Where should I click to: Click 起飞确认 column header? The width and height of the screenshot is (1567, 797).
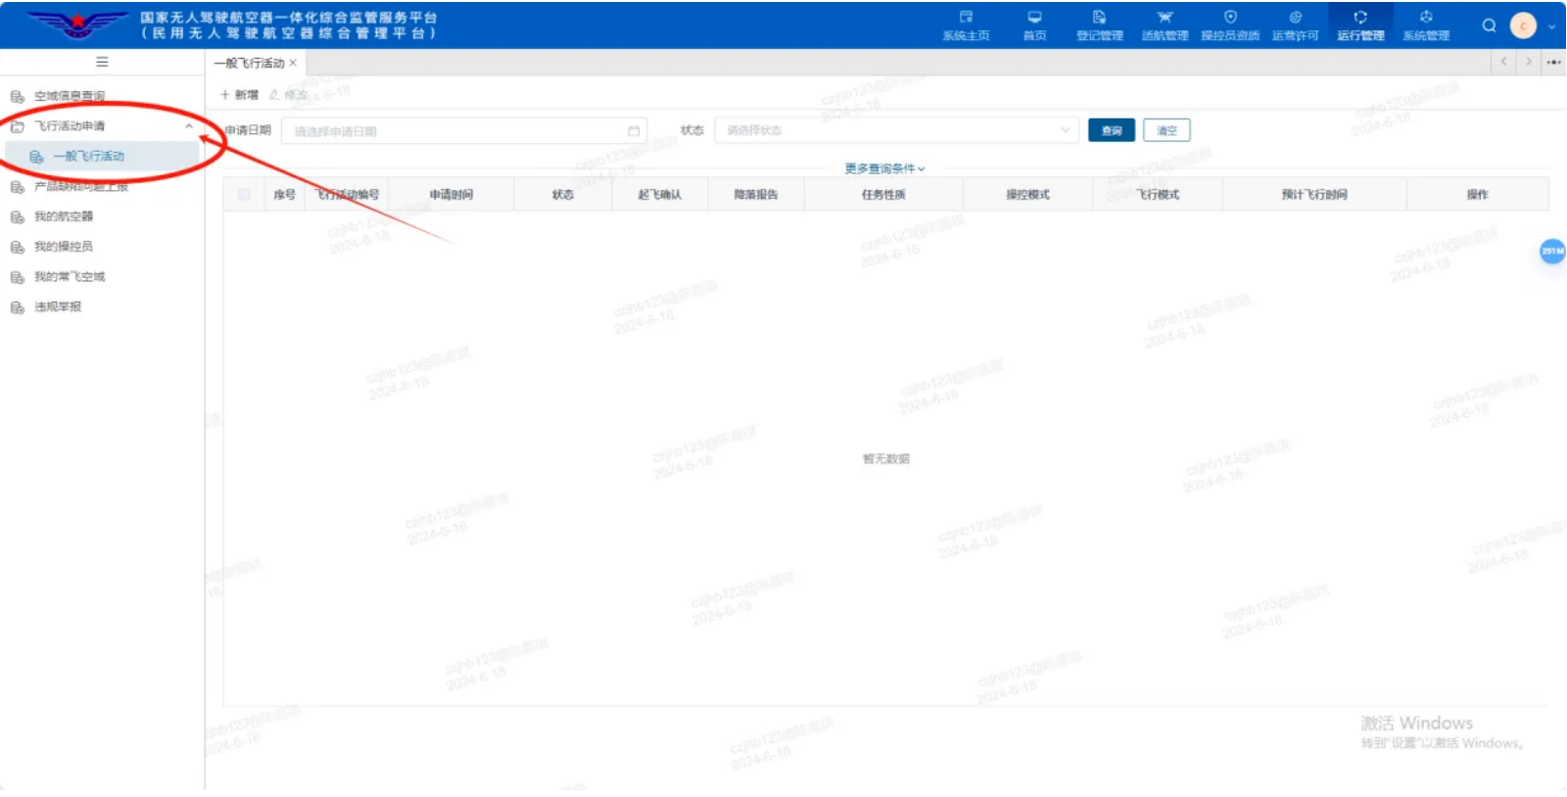point(660,195)
